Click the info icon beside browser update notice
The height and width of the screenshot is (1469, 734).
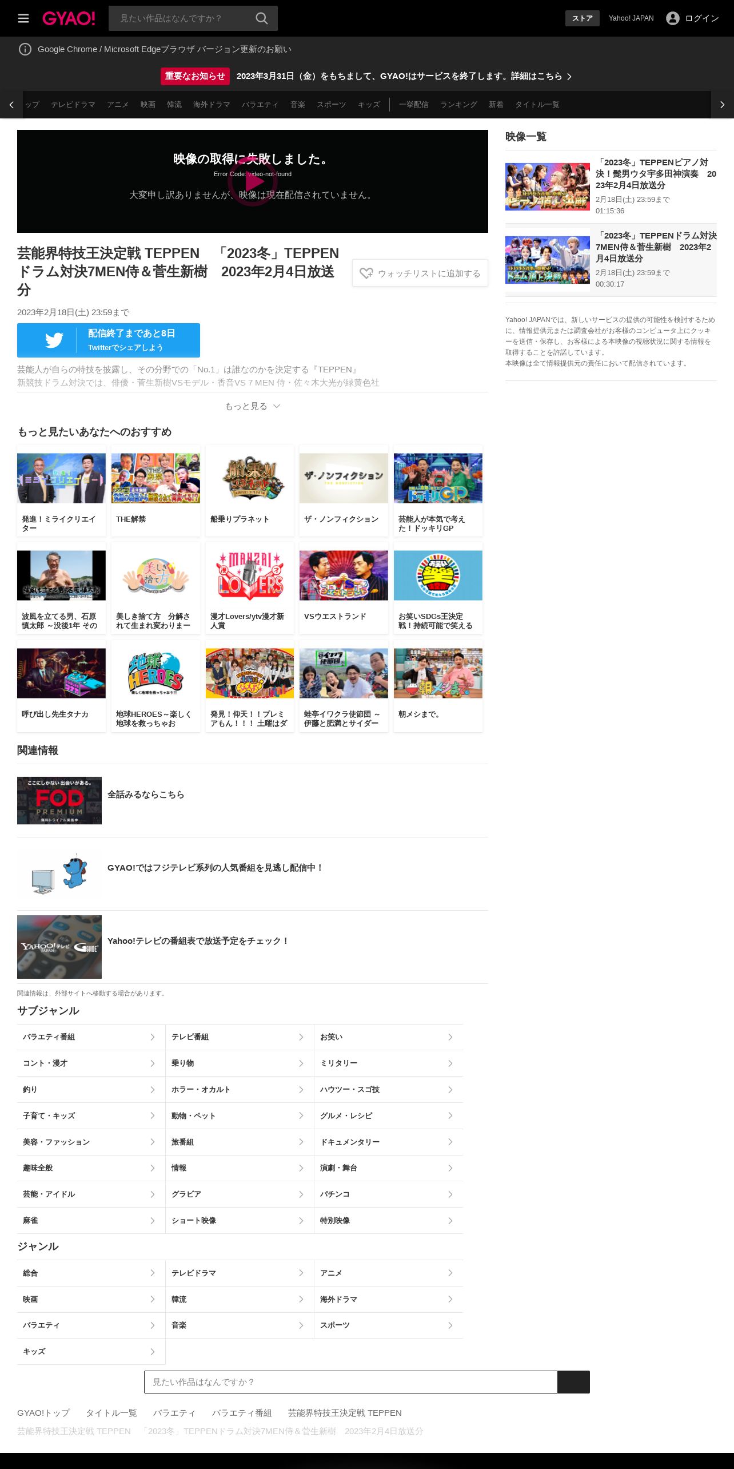click(25, 49)
